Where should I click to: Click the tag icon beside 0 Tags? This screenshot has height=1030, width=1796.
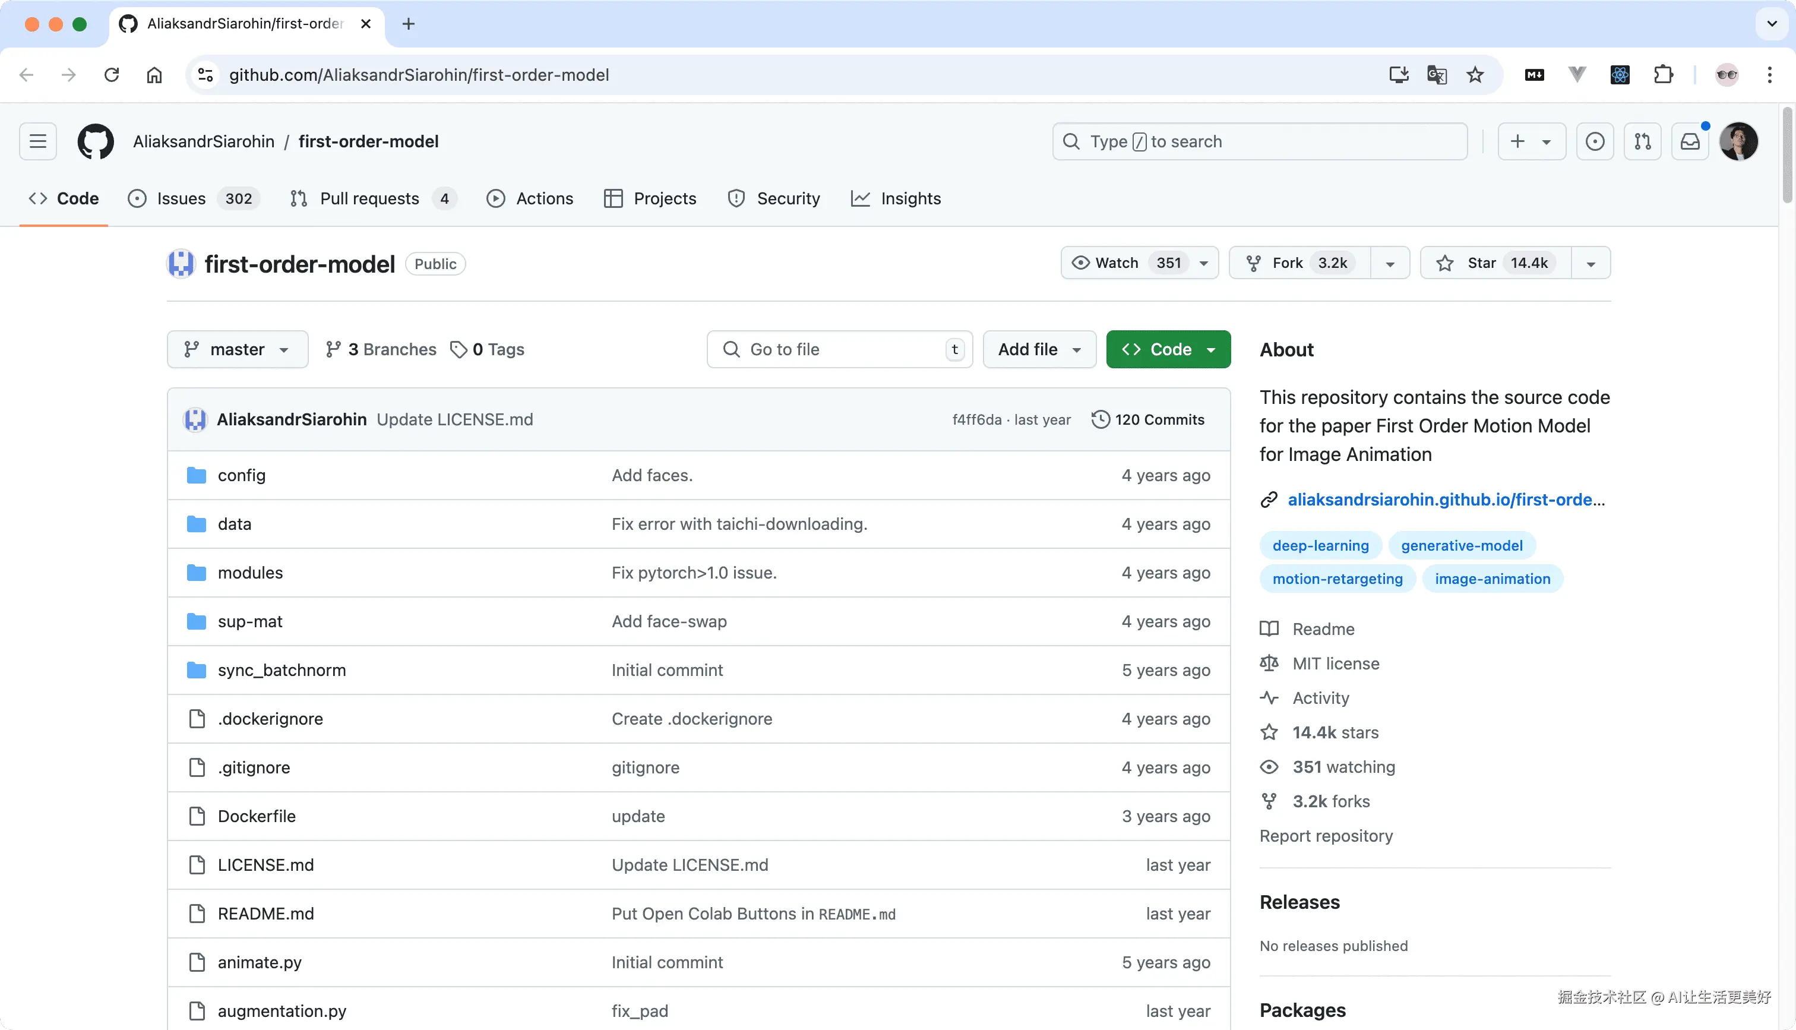point(460,349)
